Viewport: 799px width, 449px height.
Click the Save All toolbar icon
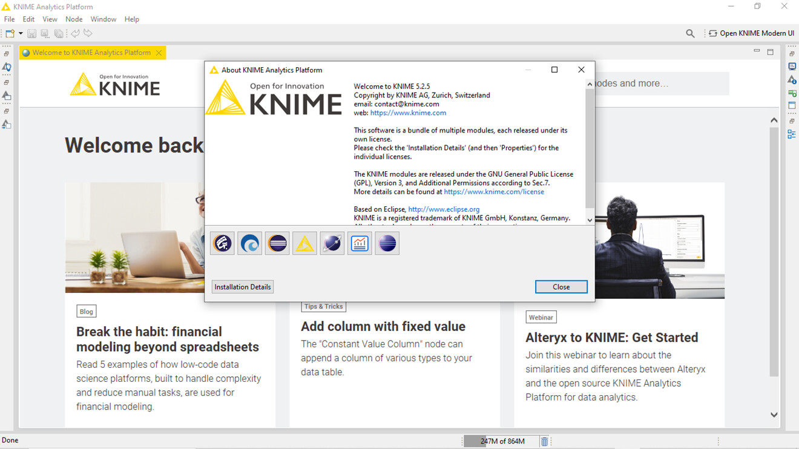(59, 34)
